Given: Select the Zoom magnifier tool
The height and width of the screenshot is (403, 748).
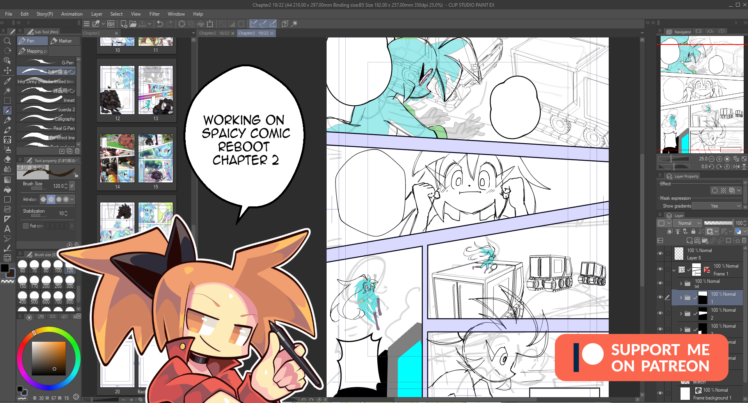Looking at the screenshot, I should point(7,41).
